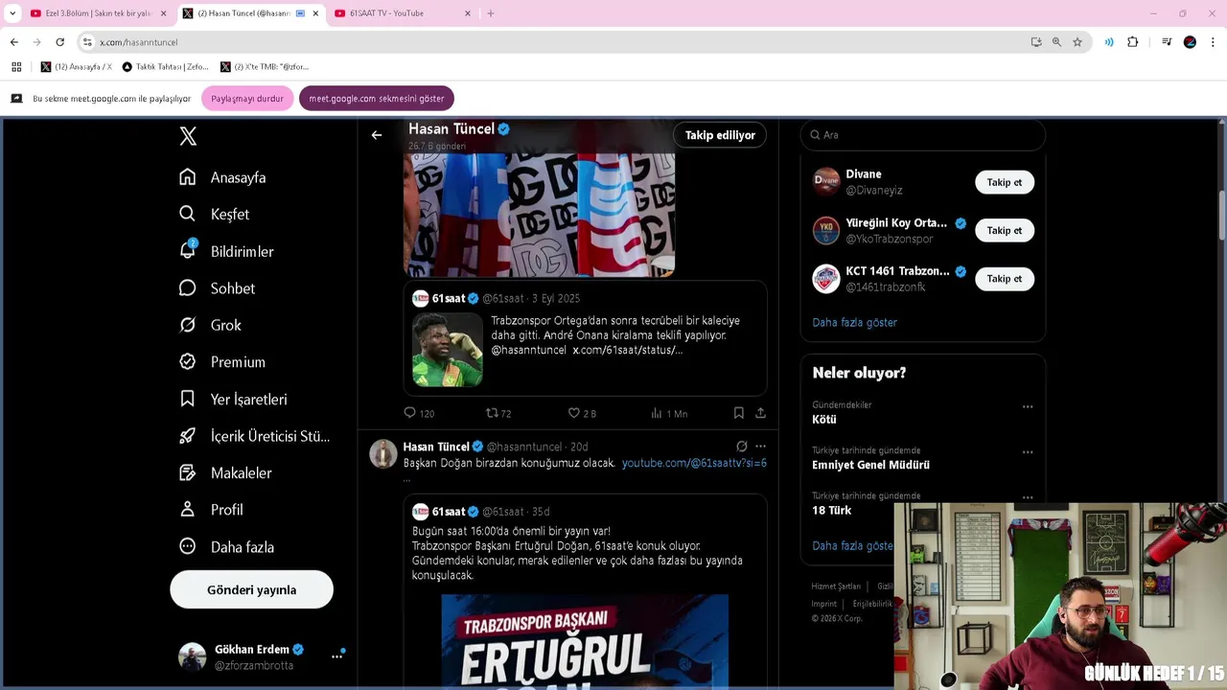The width and height of the screenshot is (1227, 690).
Task: View post analytics 1 Mn
Action: pyautogui.click(x=669, y=413)
